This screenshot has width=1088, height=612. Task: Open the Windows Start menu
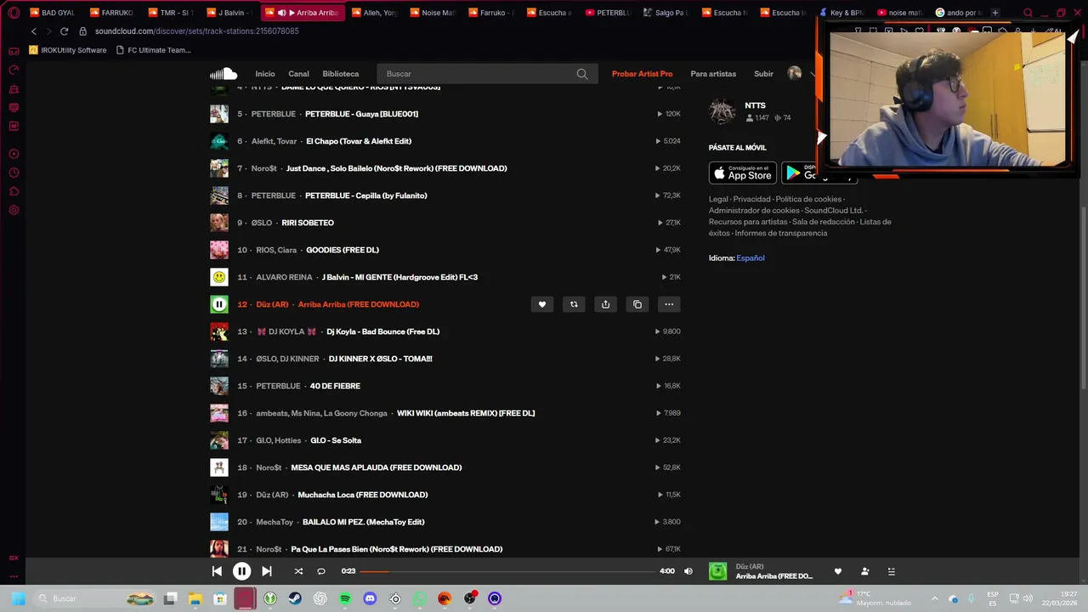click(18, 598)
